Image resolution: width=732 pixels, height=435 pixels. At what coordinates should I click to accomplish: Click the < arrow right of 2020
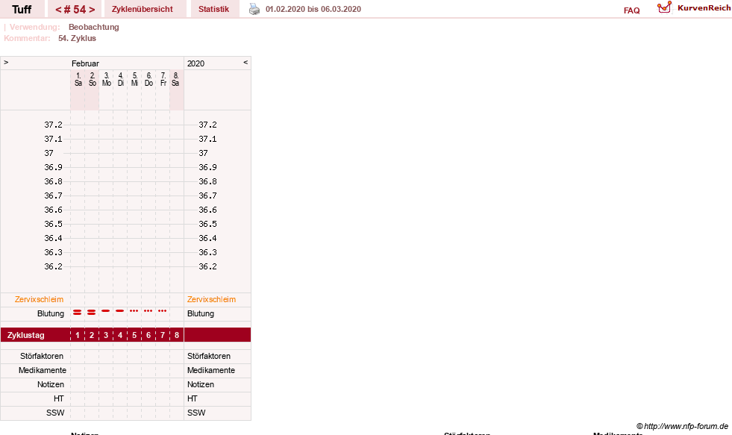click(x=245, y=62)
